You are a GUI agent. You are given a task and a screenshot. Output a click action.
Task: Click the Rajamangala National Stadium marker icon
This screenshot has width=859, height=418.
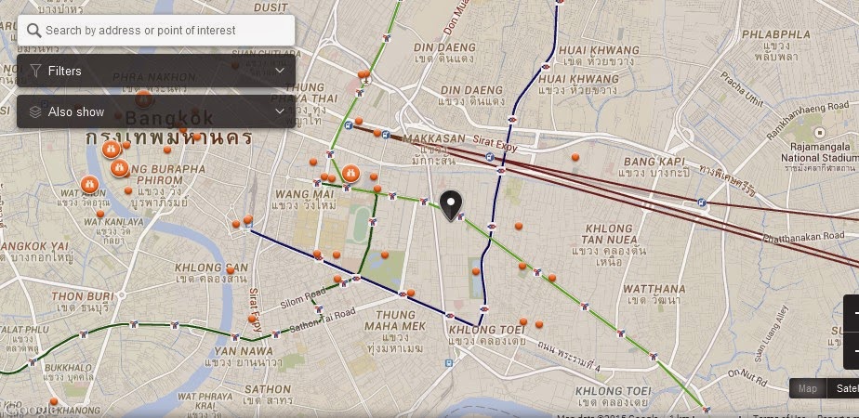click(820, 133)
